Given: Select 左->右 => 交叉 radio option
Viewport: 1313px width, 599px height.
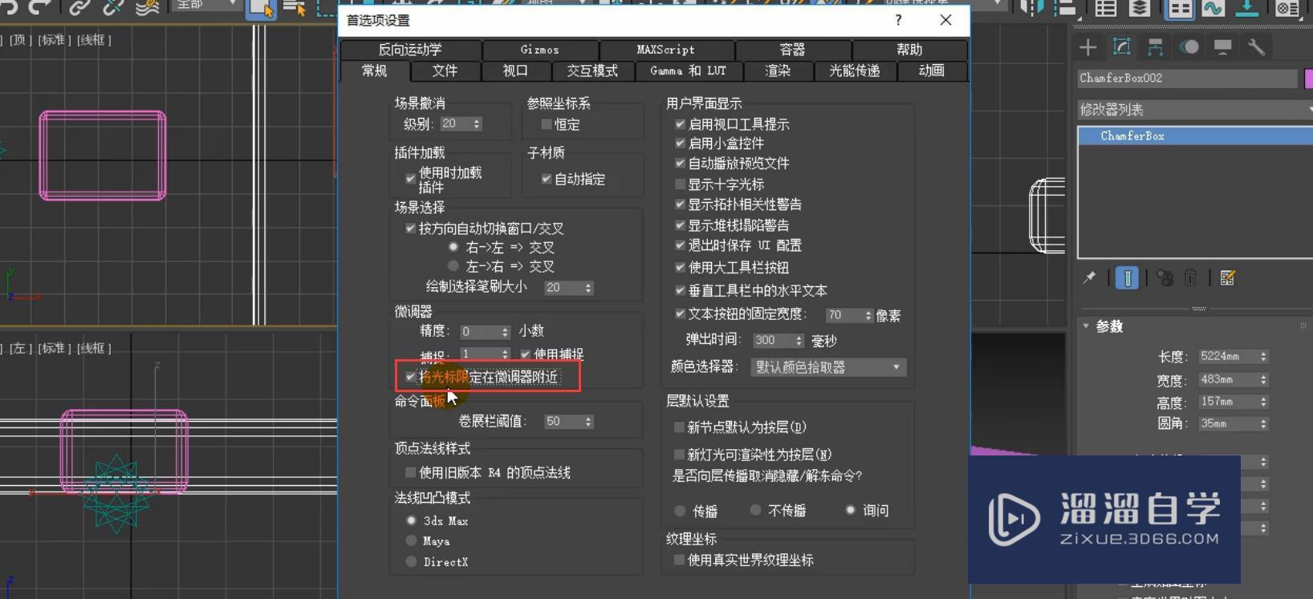Looking at the screenshot, I should pyautogui.click(x=453, y=265).
